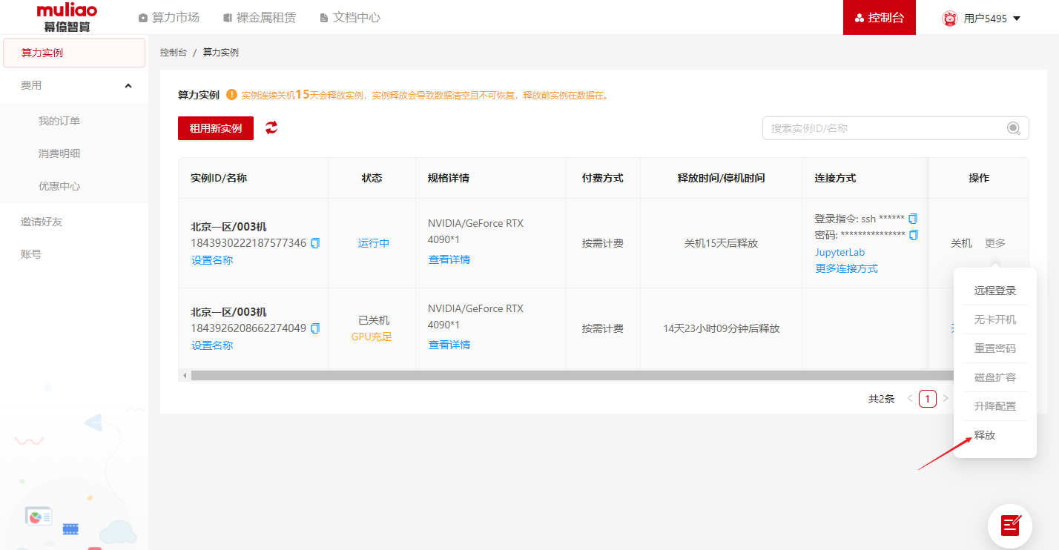The width and height of the screenshot is (1059, 550).
Task: Collapse the 费用 sidebar section
Action: [128, 86]
